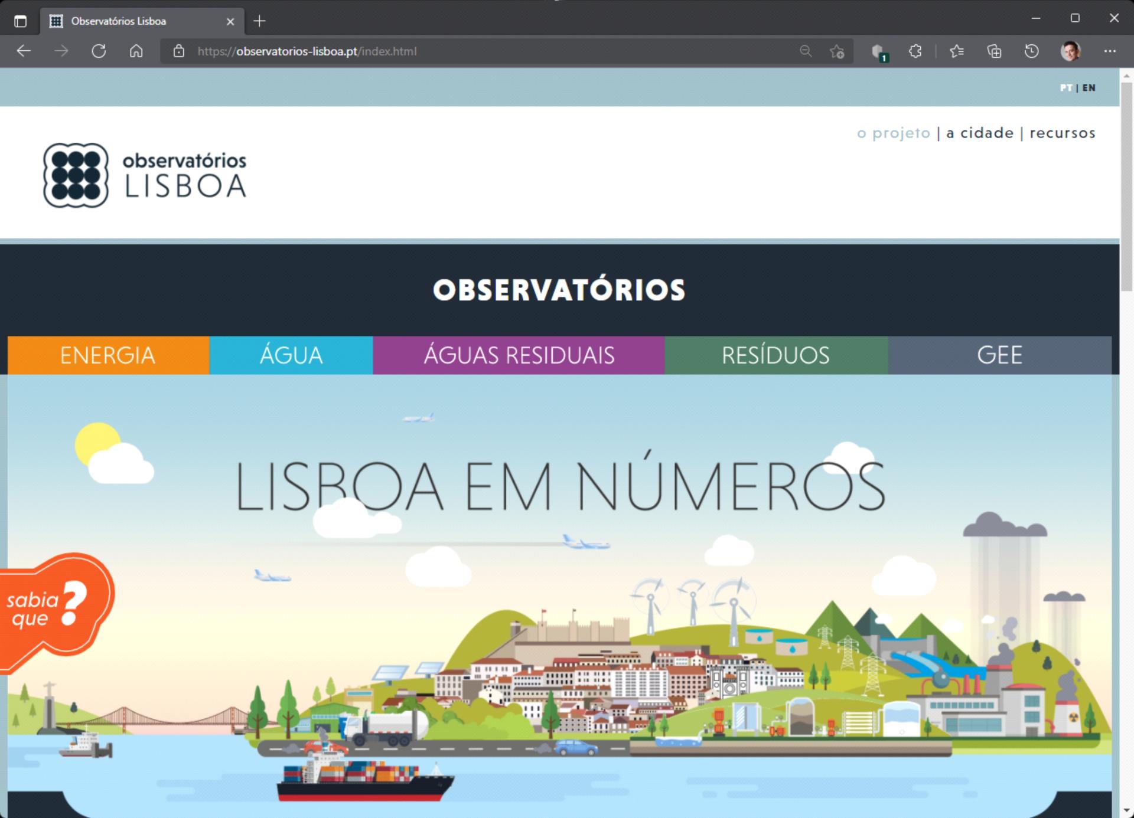Add this page to favorites star
The height and width of the screenshot is (818, 1134).
point(837,52)
